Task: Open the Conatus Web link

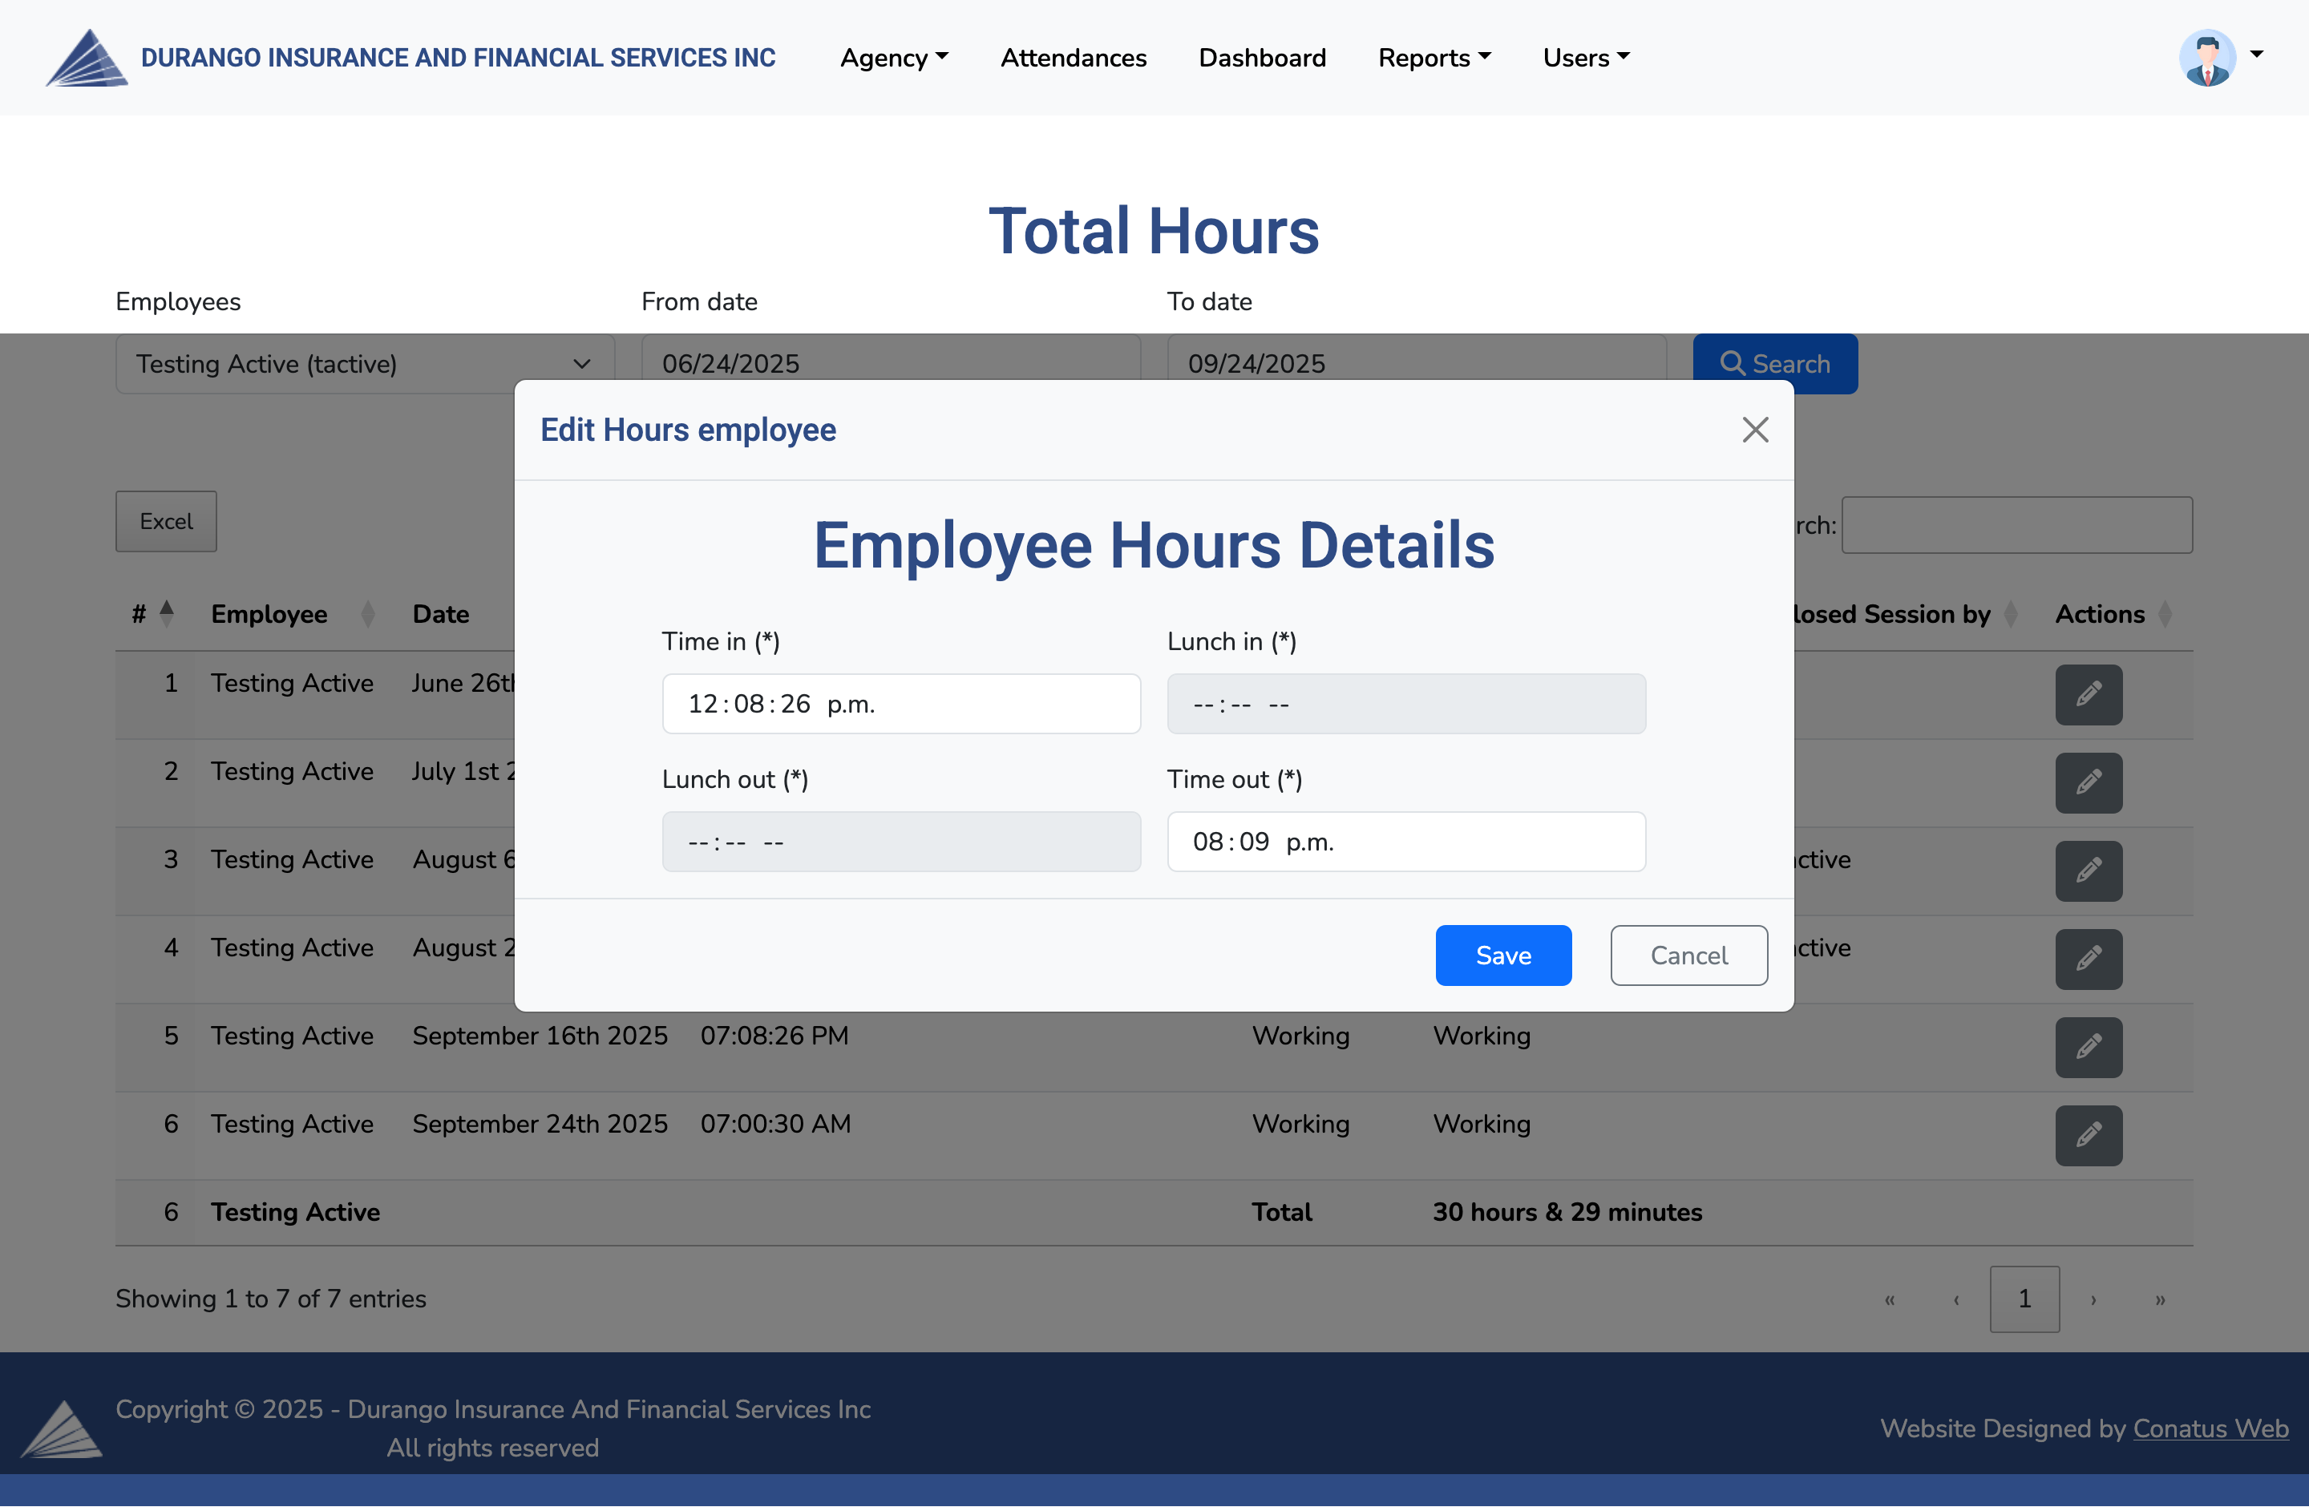Action: coord(2210,1428)
